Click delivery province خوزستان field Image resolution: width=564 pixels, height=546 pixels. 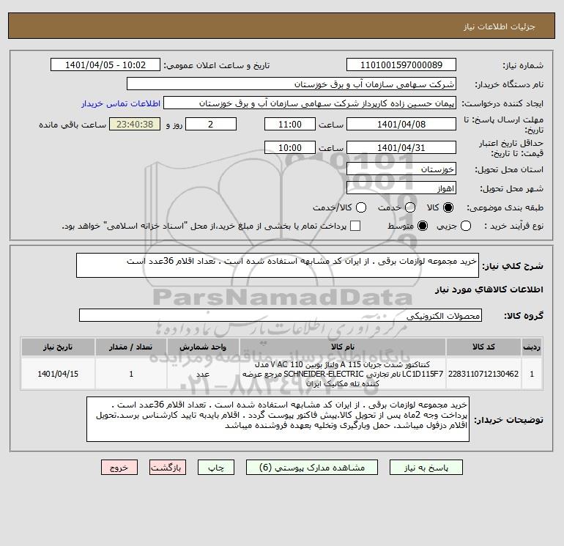click(401, 169)
